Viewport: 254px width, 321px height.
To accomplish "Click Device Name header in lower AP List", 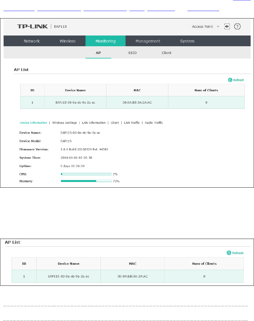I will pos(69,264).
